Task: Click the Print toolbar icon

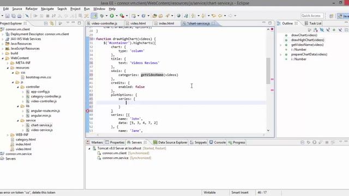Action: pos(20,16)
